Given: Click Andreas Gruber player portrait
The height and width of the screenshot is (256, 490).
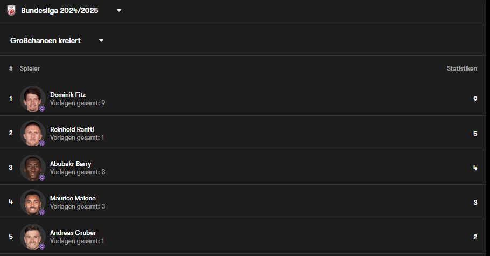Looking at the screenshot, I should [x=33, y=236].
